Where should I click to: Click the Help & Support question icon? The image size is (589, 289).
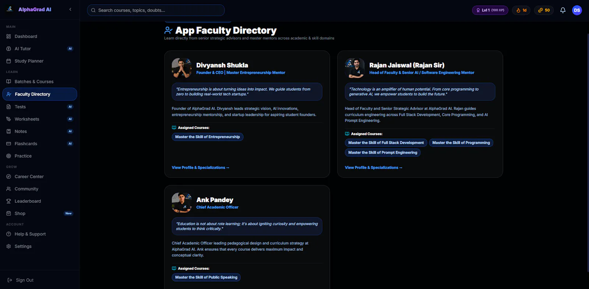[8, 234]
